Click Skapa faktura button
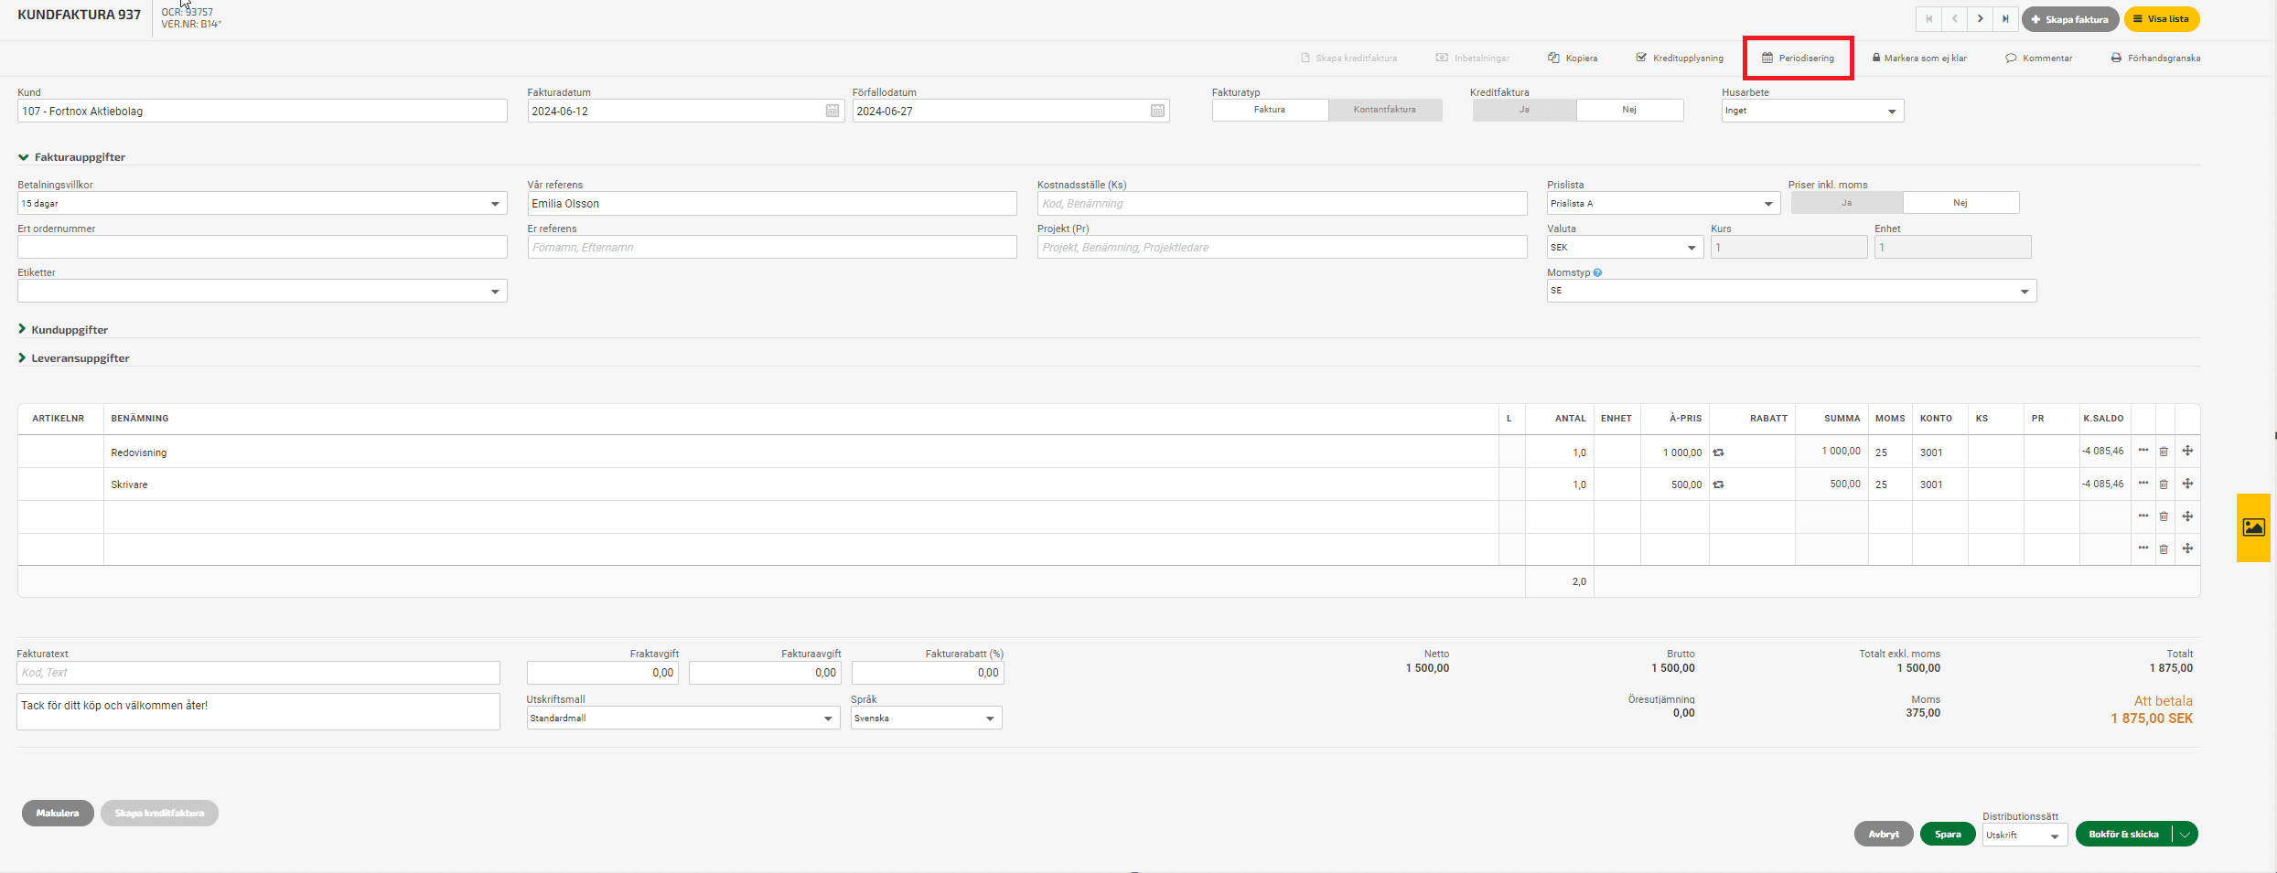Screen dimensions: 2277x873 (x=2068, y=19)
